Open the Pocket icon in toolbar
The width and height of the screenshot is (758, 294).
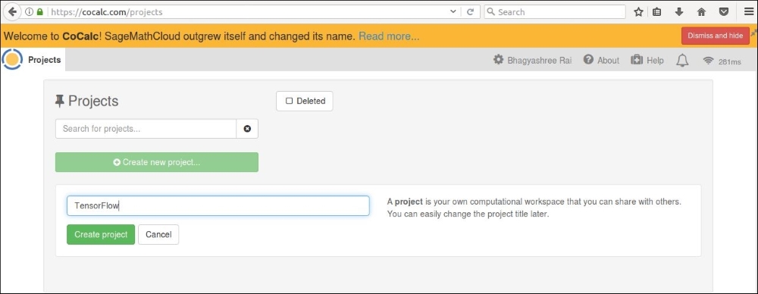click(x=724, y=12)
